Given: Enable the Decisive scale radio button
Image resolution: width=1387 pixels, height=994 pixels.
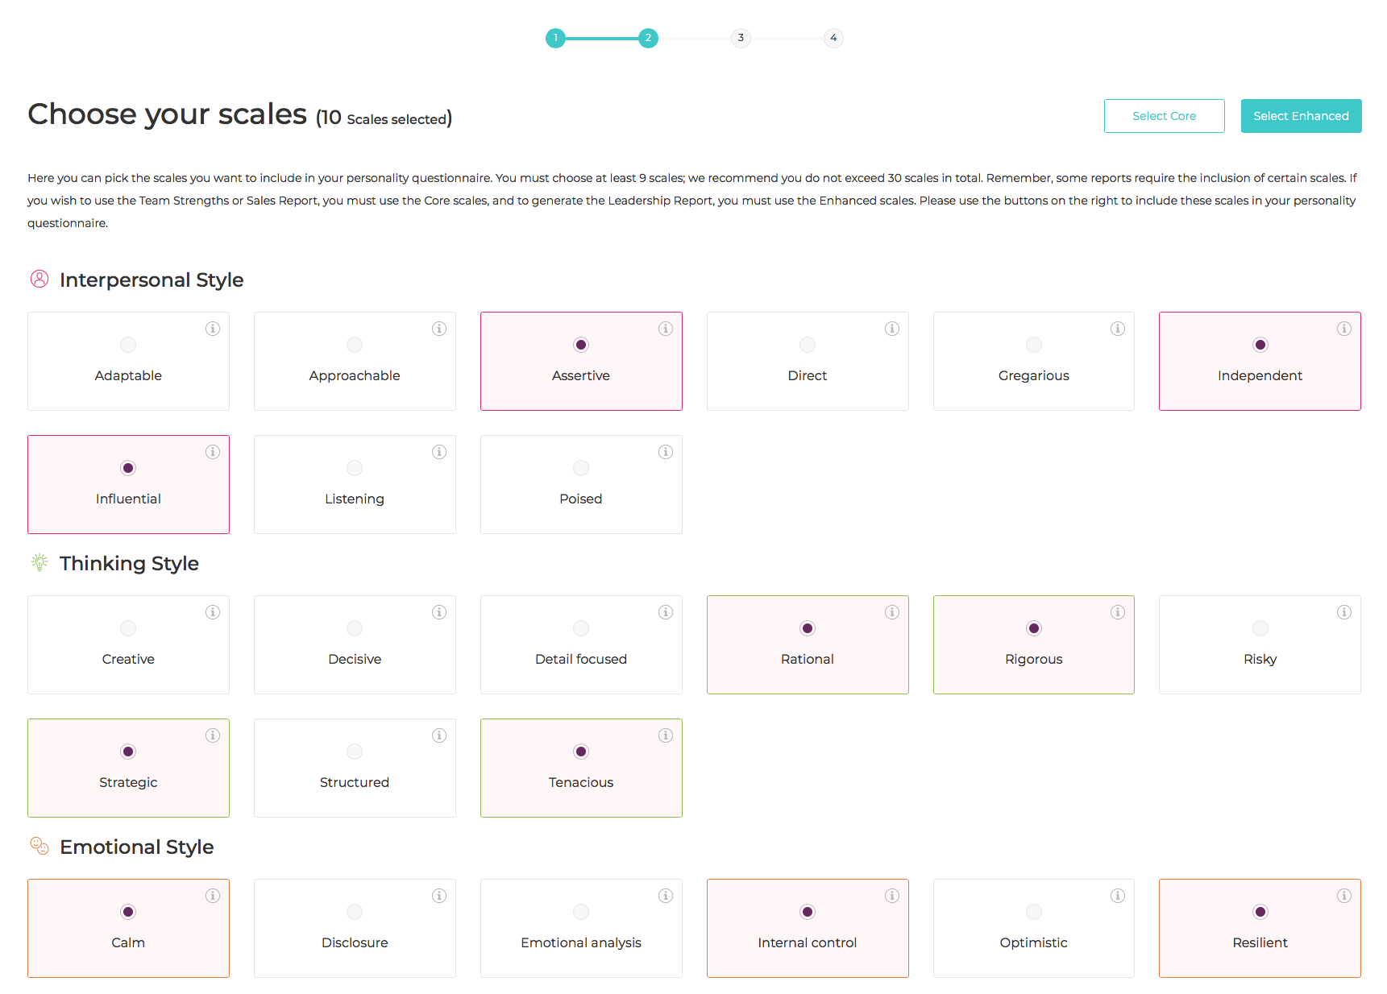Looking at the screenshot, I should click(355, 628).
